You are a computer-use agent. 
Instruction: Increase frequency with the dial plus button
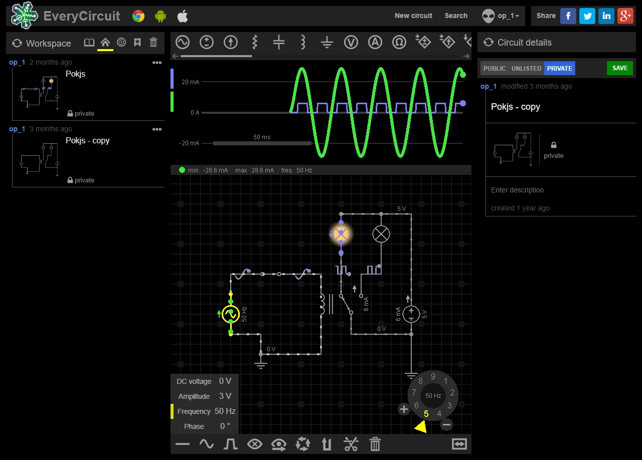(404, 409)
